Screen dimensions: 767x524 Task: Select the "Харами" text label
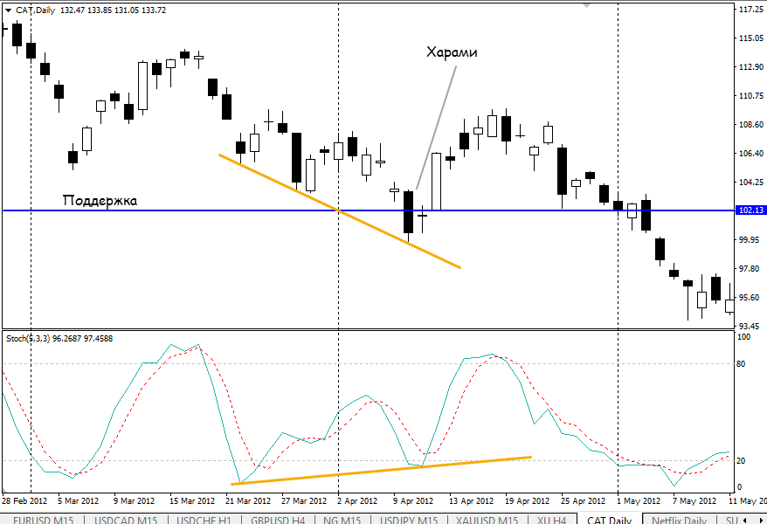[452, 52]
